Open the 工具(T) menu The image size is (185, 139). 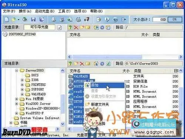click(x=64, y=11)
